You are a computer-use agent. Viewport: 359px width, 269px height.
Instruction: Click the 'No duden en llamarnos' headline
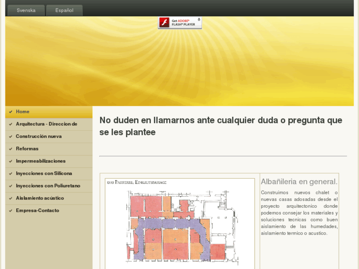click(221, 126)
